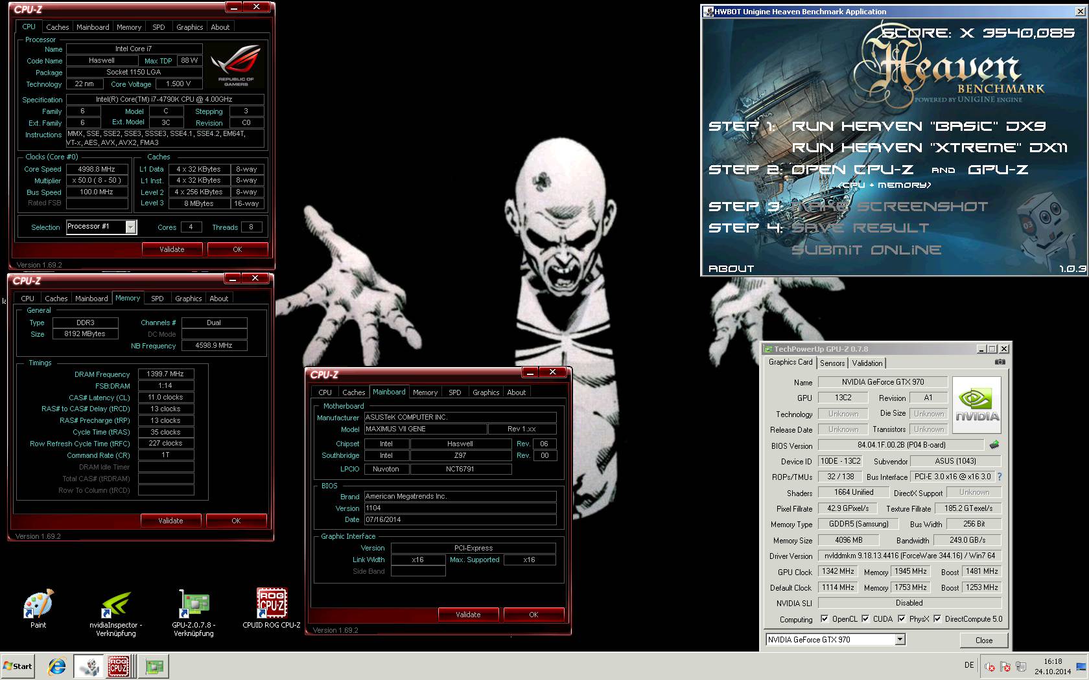Viewport: 1089px width, 680px height.
Task: Click the Windows Start button
Action: [x=18, y=666]
